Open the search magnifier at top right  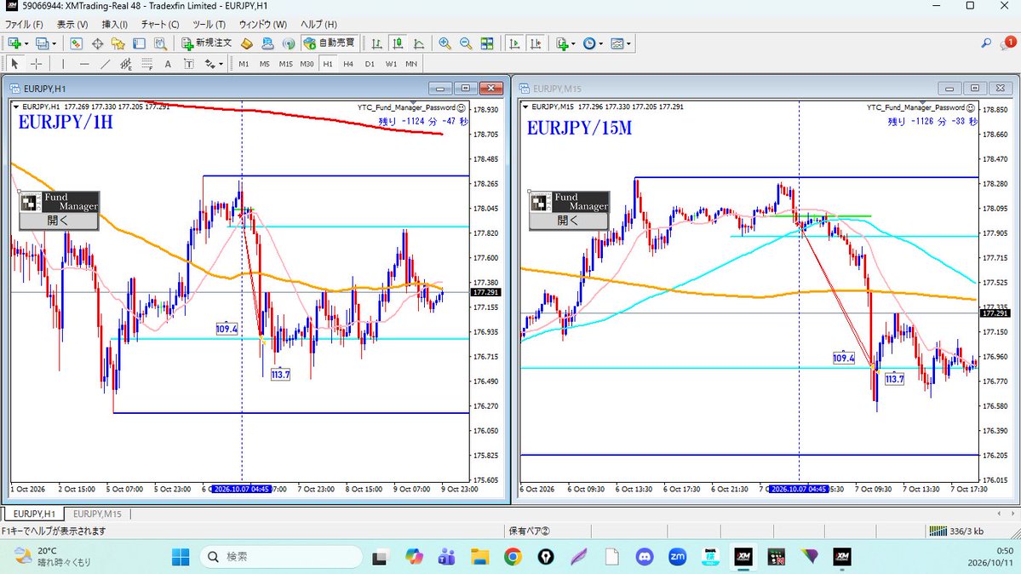click(x=986, y=43)
